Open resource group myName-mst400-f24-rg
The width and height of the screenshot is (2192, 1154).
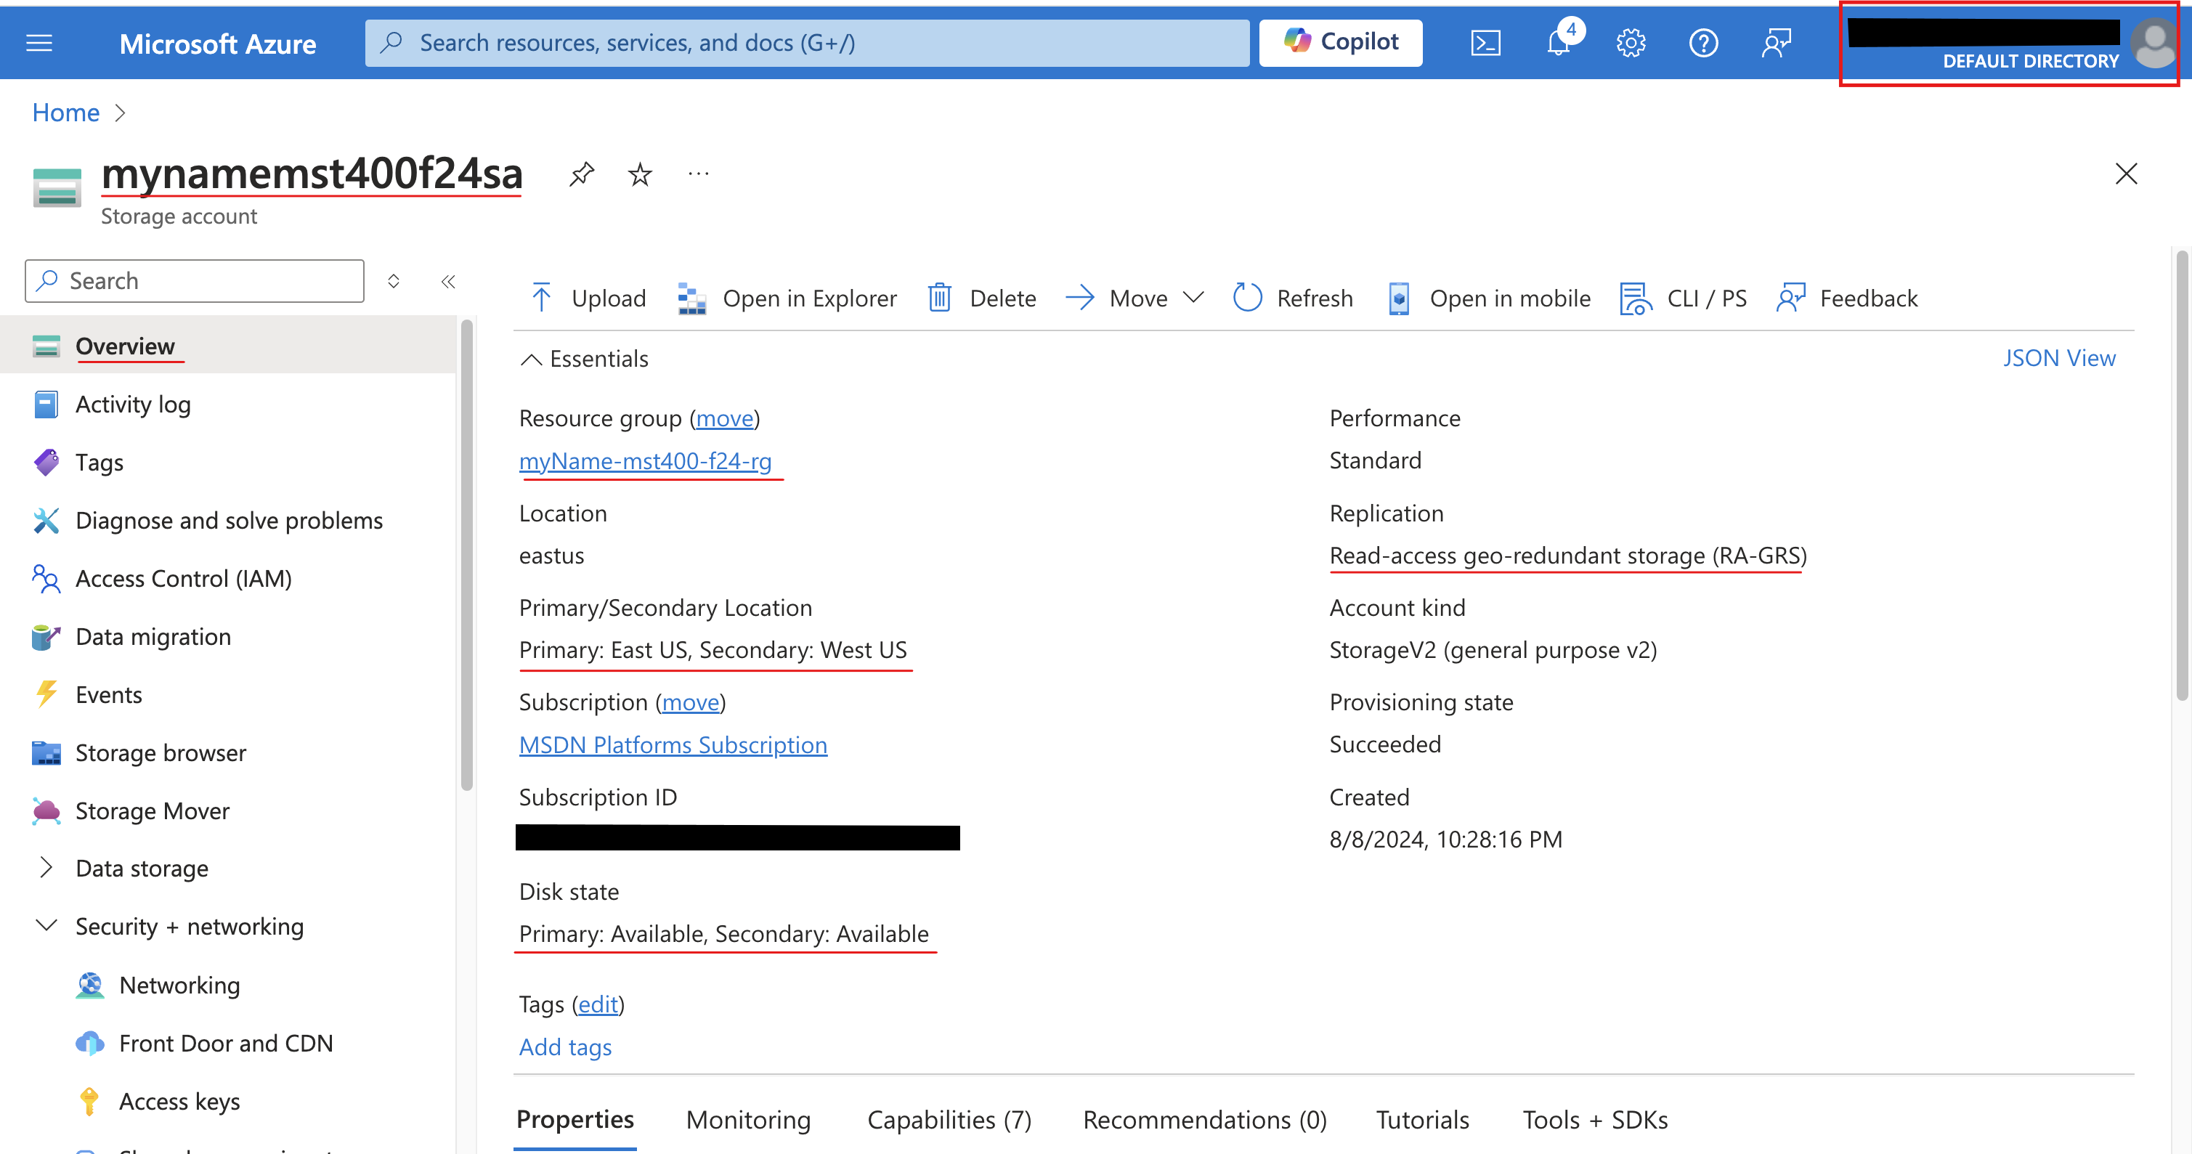tap(645, 460)
